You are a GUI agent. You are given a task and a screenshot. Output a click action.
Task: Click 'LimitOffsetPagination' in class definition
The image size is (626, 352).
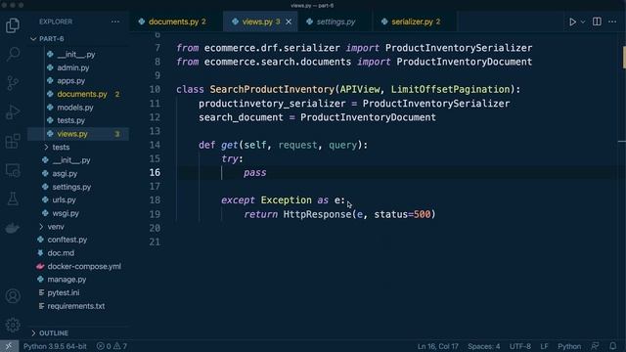point(450,89)
